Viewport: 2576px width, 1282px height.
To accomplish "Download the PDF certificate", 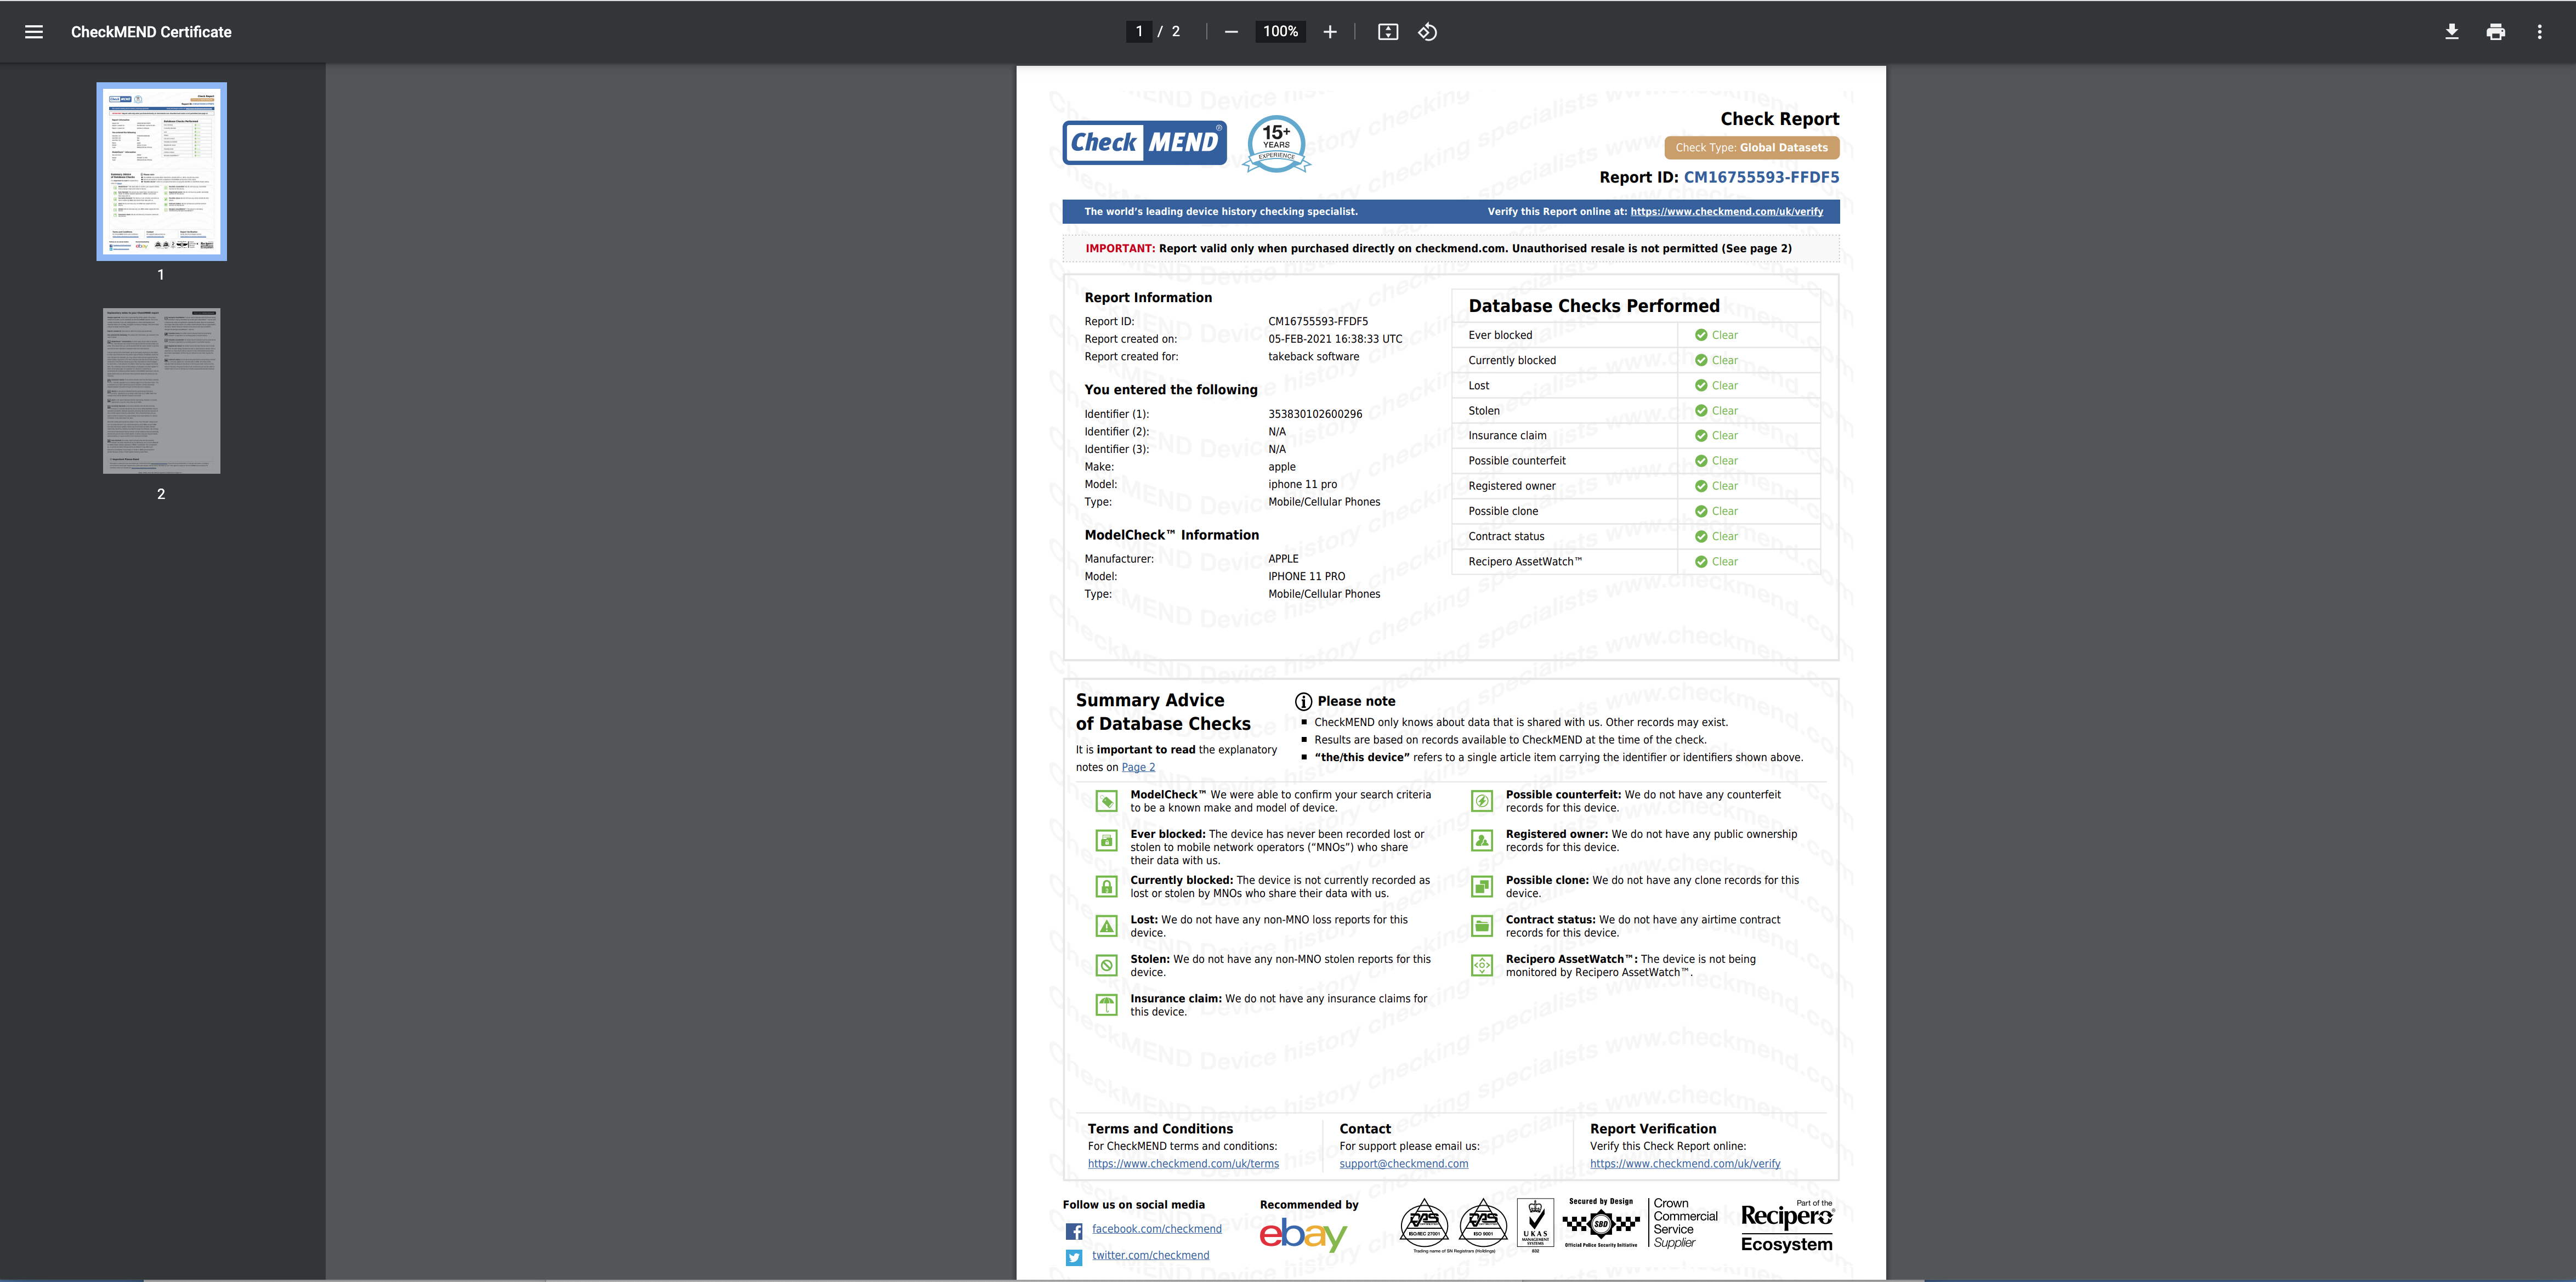I will (2451, 32).
